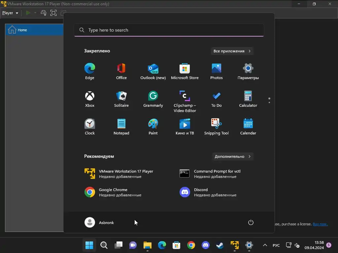The width and height of the screenshot is (338, 253).
Task: Open Task View on the taskbar
Action: 118,245
